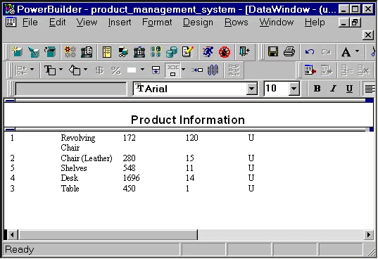
Task: Open the View menu
Action: point(87,23)
